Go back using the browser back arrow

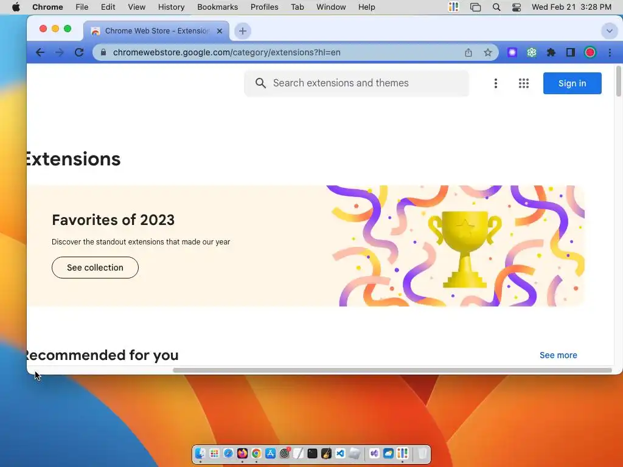(40, 52)
